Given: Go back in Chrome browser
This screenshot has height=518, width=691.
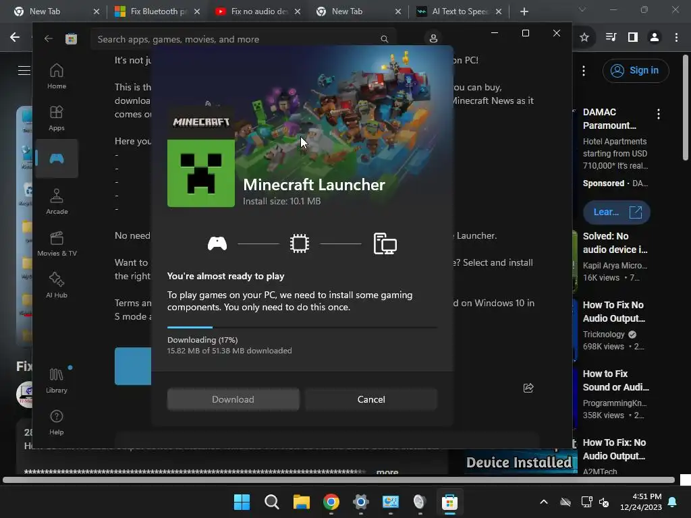Looking at the screenshot, I should pyautogui.click(x=15, y=38).
